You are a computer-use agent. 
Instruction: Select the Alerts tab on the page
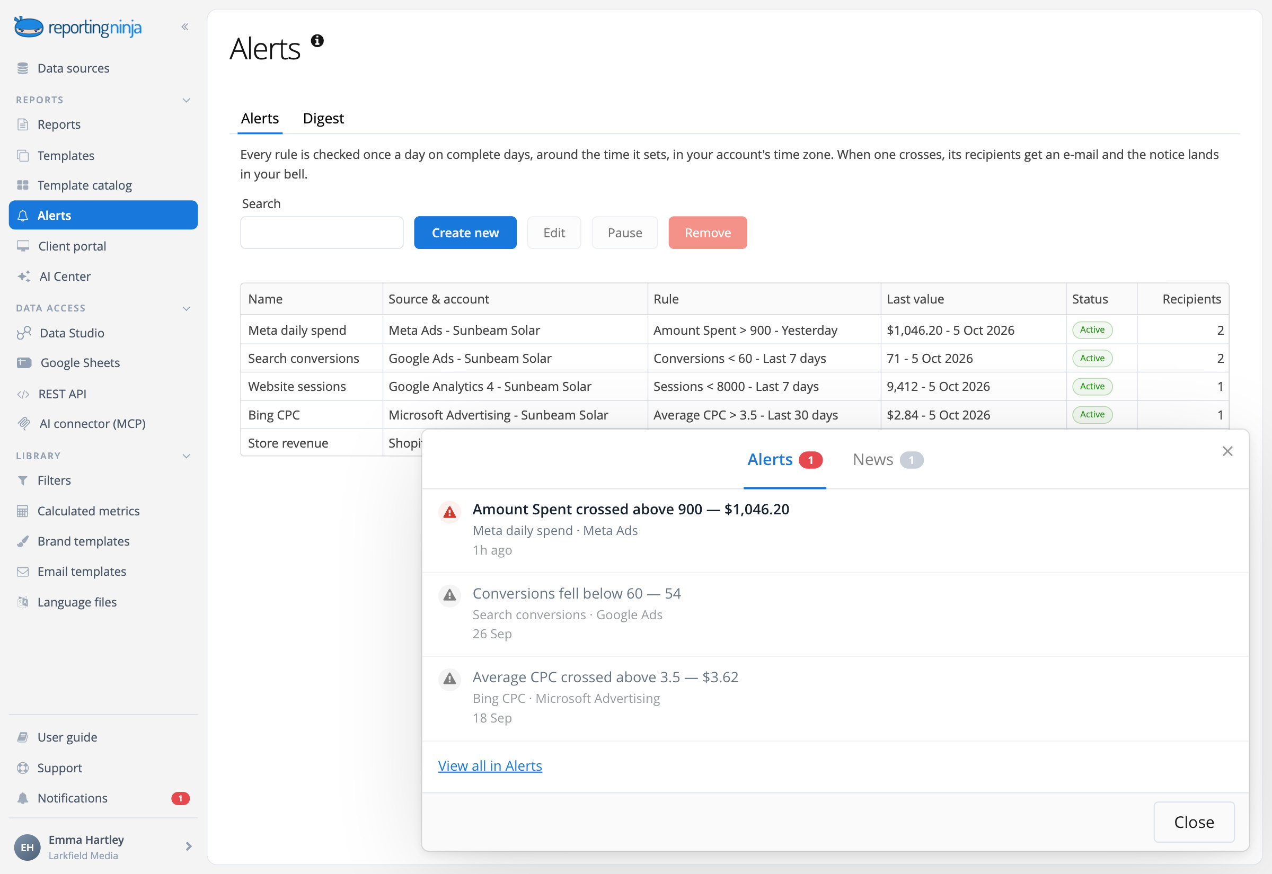[x=260, y=118]
